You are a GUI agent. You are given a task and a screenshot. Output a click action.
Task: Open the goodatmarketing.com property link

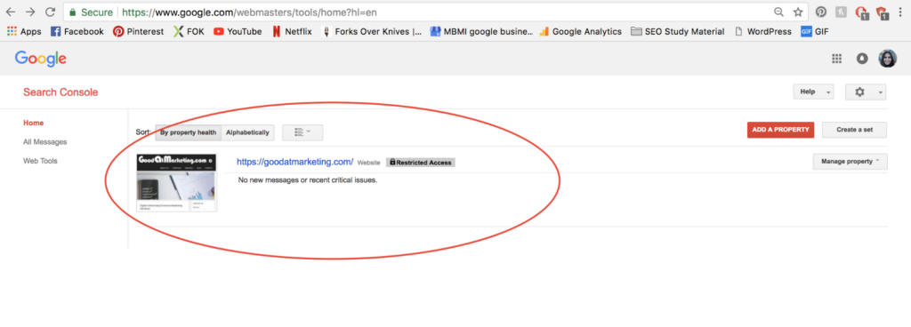pyautogui.click(x=295, y=162)
